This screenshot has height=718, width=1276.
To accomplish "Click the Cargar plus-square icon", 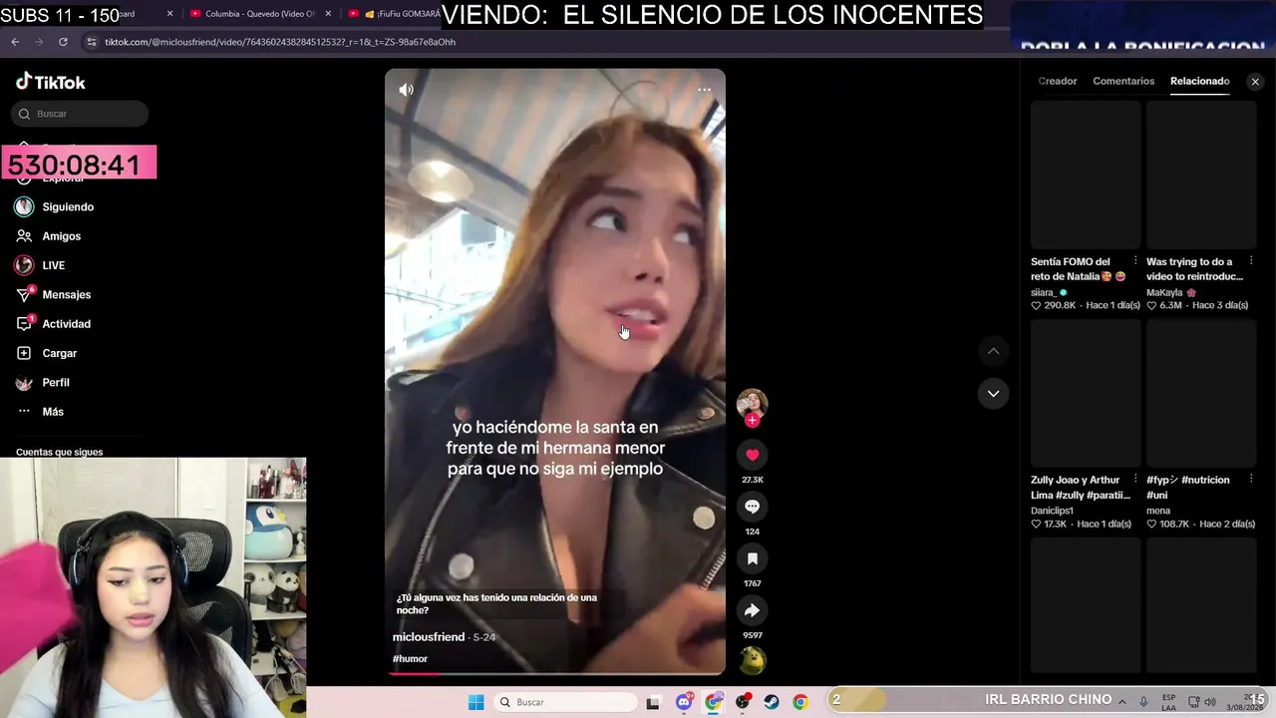I will [24, 353].
